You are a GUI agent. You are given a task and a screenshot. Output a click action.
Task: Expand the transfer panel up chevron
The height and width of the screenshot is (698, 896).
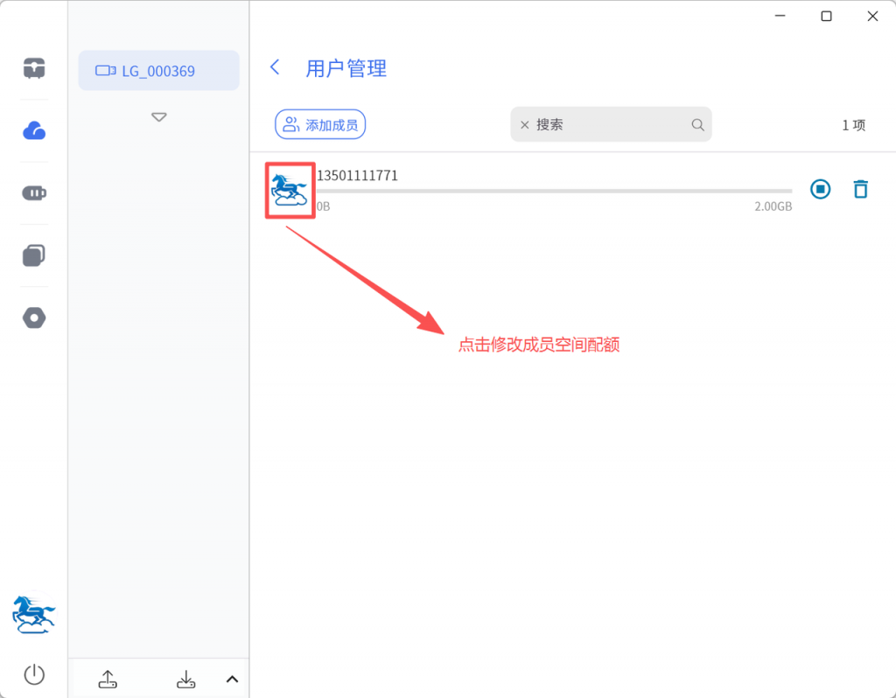[x=232, y=679]
